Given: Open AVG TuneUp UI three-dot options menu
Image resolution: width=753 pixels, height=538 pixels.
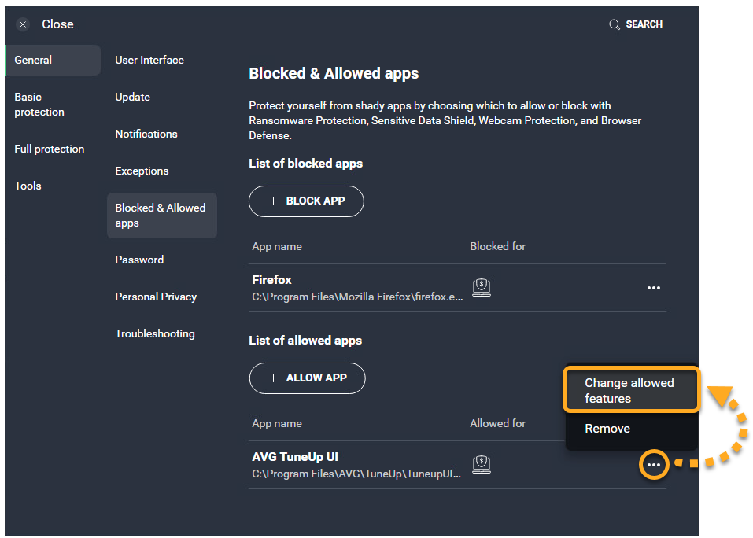Looking at the screenshot, I should click(653, 465).
